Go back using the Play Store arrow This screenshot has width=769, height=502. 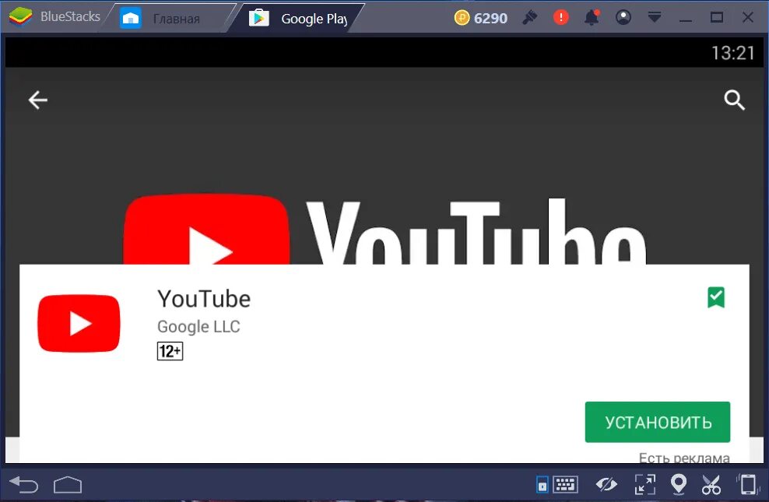pyautogui.click(x=38, y=100)
